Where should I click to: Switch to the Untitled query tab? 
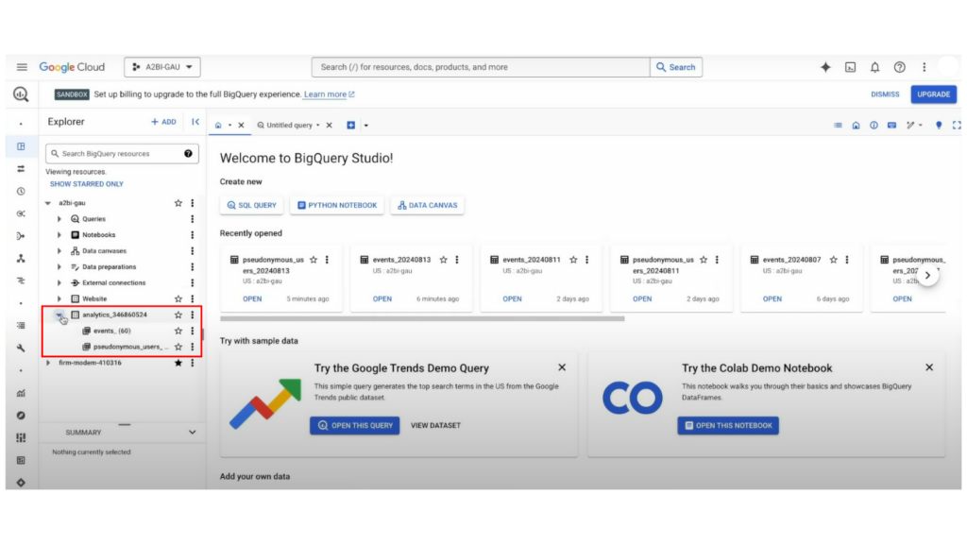click(x=289, y=126)
